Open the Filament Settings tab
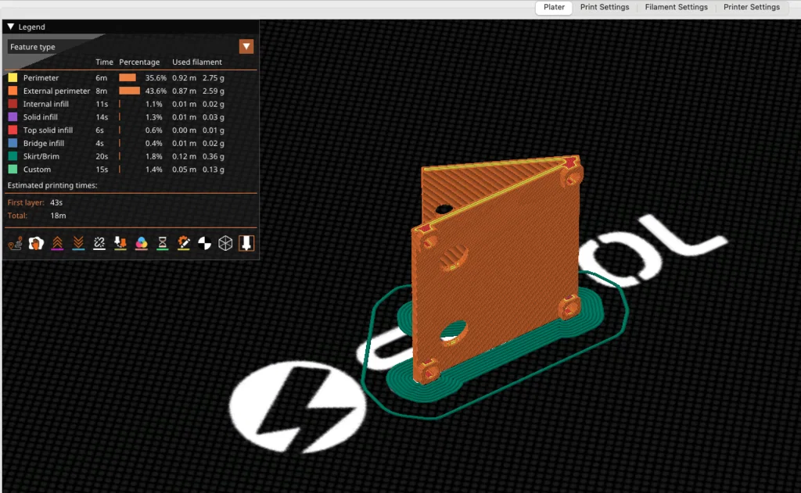Image resolution: width=801 pixels, height=493 pixels. tap(676, 7)
